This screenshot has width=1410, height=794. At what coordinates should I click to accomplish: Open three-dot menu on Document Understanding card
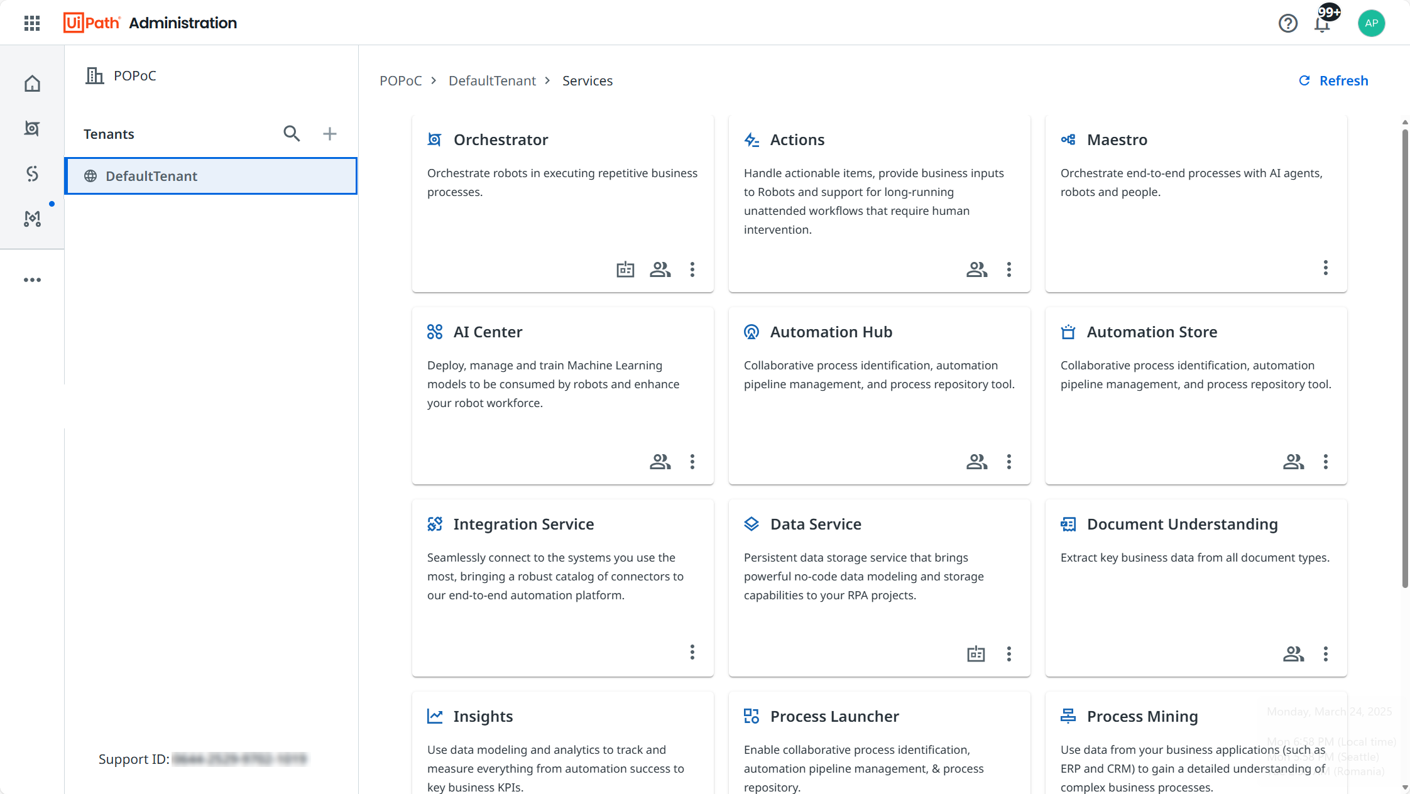[1326, 654]
